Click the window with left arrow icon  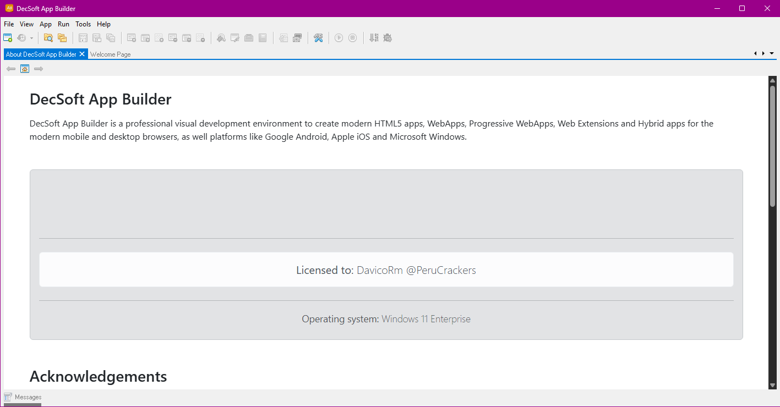point(283,38)
